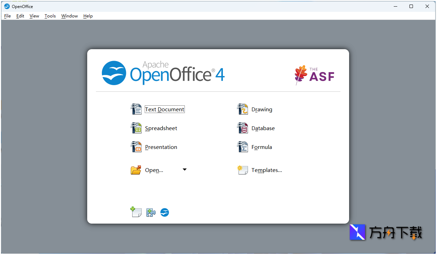Click the Open... label
Viewport: 437px width, 255px height.
154,170
